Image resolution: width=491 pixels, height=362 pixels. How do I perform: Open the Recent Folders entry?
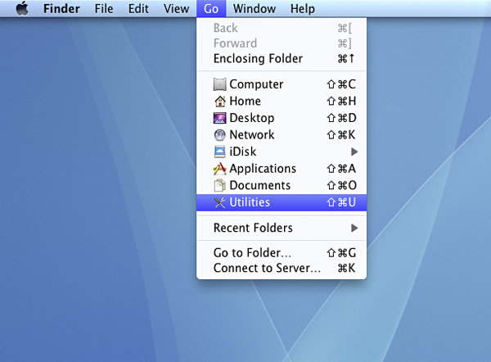point(282,228)
